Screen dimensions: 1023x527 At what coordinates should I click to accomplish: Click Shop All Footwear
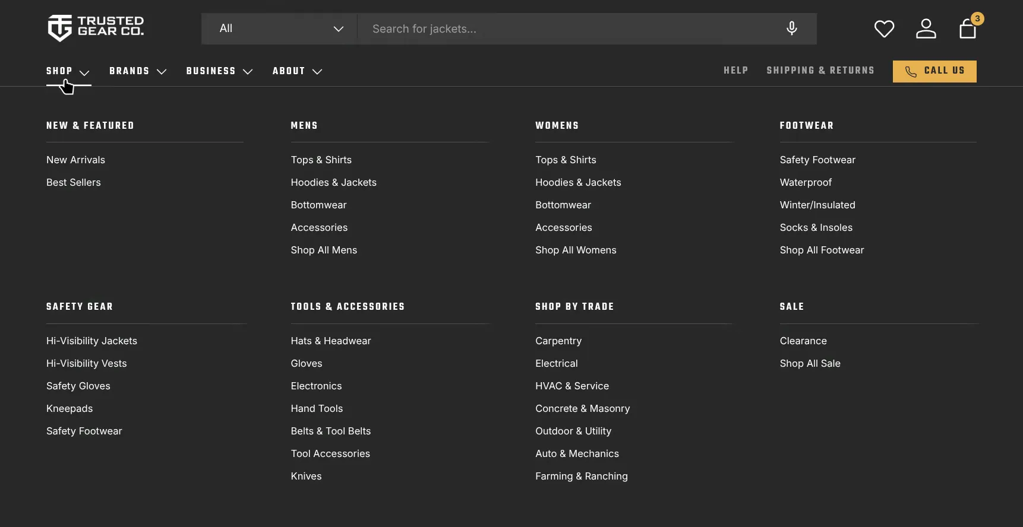(822, 250)
